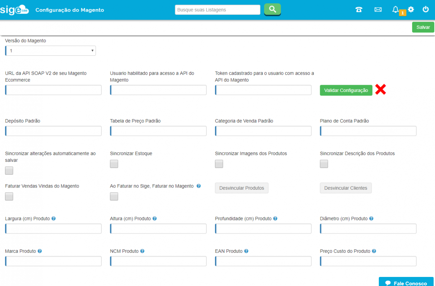Click the notification count badge showing 1

point(402,13)
